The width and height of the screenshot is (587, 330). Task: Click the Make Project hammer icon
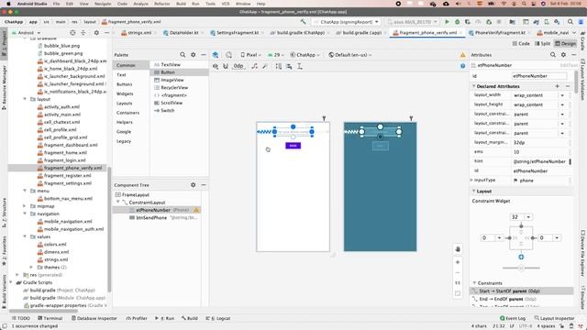click(303, 22)
